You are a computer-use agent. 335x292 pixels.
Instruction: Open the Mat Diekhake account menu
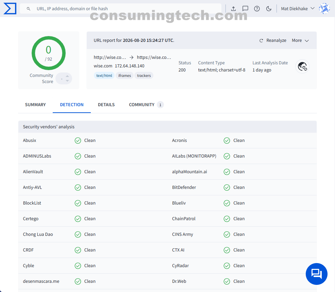[298, 9]
